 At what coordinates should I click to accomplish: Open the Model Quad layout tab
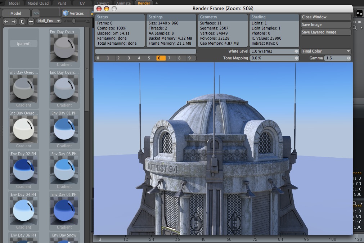point(38,3)
